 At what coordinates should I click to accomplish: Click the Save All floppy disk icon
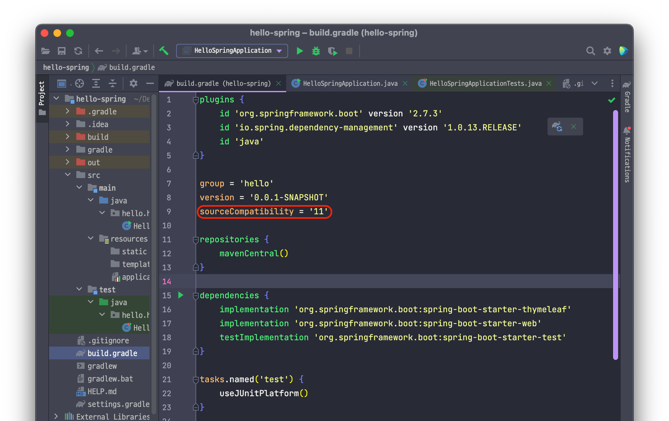61,51
